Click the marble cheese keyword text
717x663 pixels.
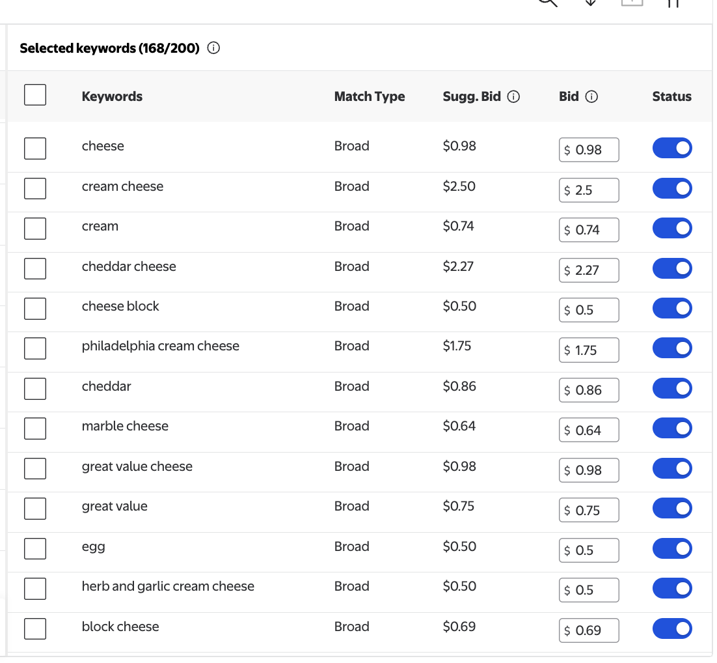(x=126, y=427)
